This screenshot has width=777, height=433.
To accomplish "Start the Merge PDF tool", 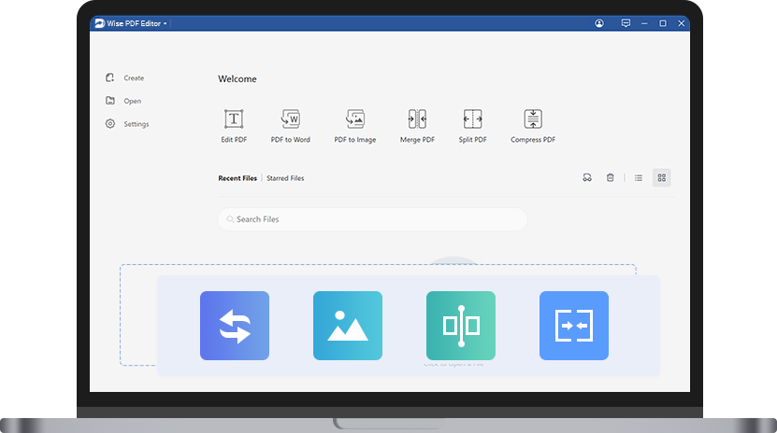I will coord(417,126).
